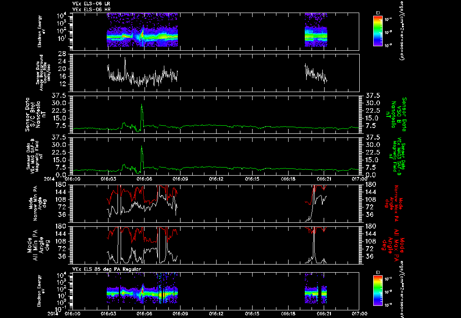Select the 'VEx ELS 85 deg PA Regular' title

click(107, 269)
